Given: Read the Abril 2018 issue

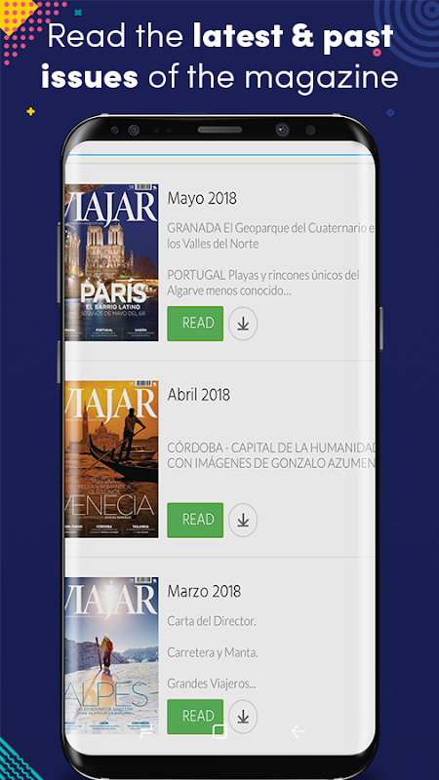Looking at the screenshot, I should click(195, 520).
